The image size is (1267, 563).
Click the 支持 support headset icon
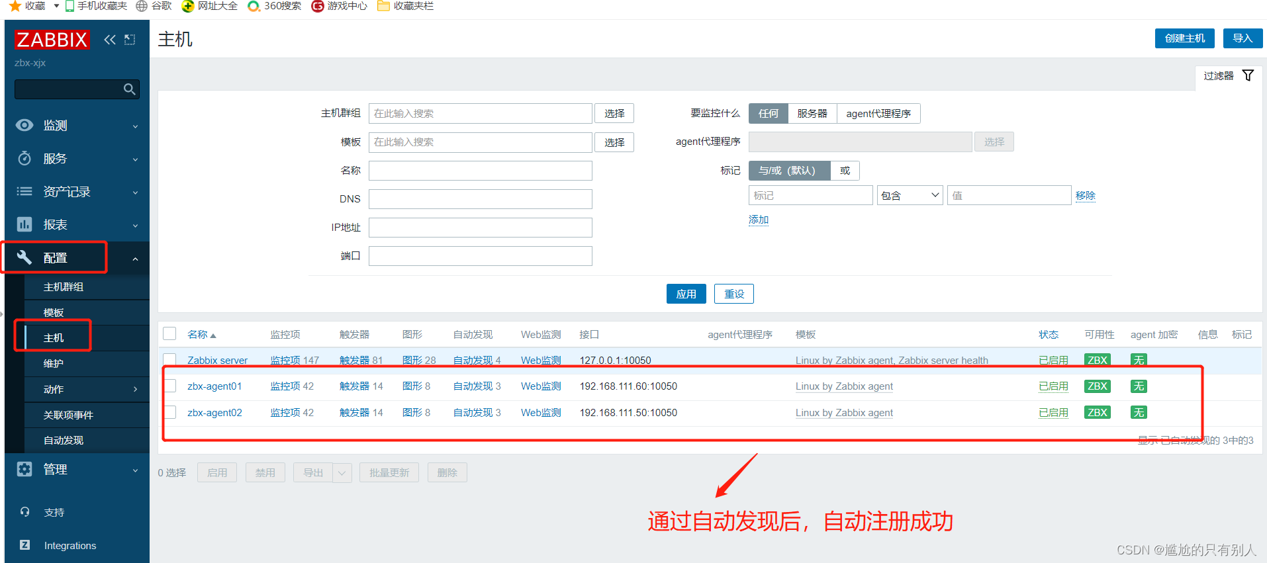point(24,512)
